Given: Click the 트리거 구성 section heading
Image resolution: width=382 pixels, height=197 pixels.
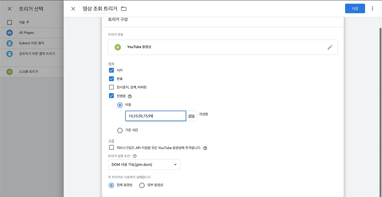Looking at the screenshot, I should (x=118, y=20).
